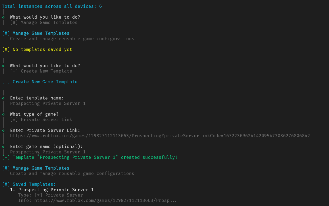Viewport: 329px width, 206px height.
Task: Open the truncated Roblox URL on the Info line
Action: point(102,201)
